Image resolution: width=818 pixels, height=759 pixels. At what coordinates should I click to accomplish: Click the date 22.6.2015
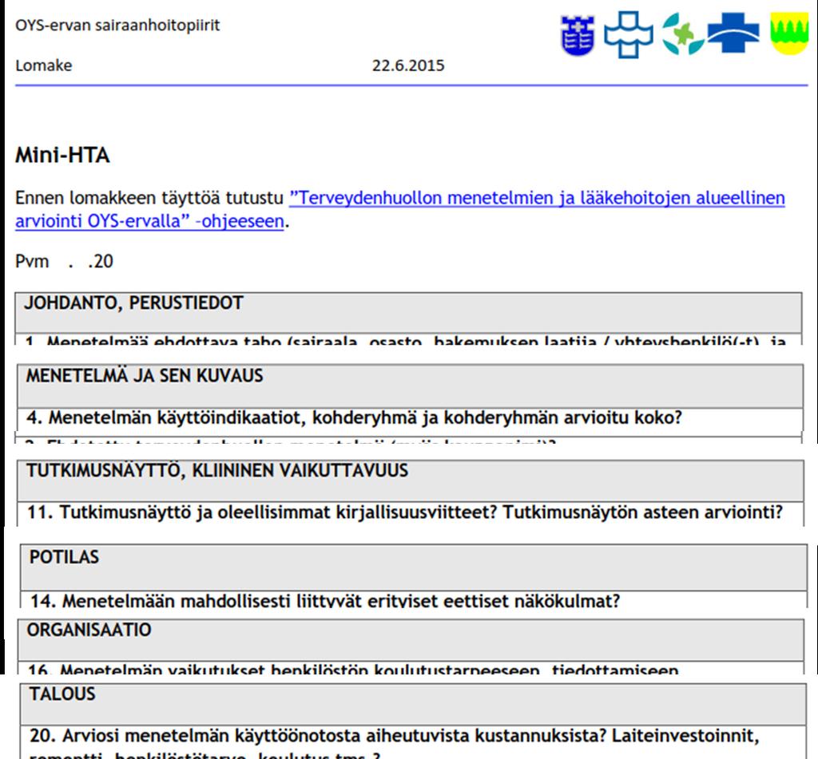coord(408,65)
